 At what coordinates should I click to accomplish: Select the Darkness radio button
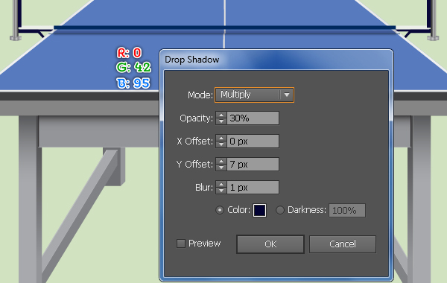click(x=280, y=210)
